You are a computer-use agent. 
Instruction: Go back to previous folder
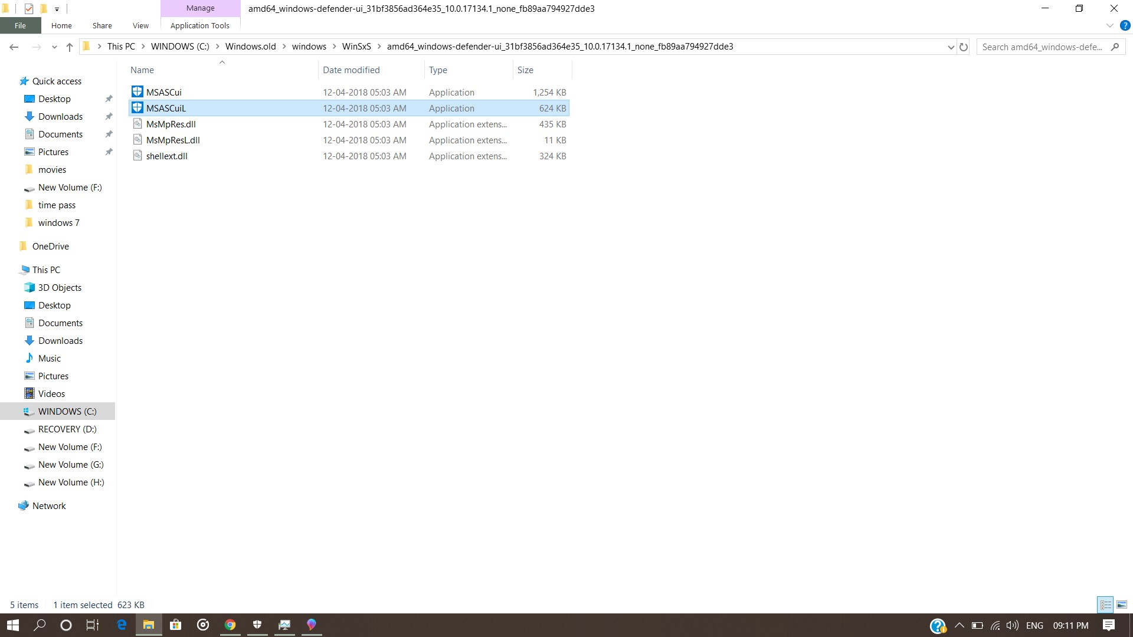pos(14,47)
